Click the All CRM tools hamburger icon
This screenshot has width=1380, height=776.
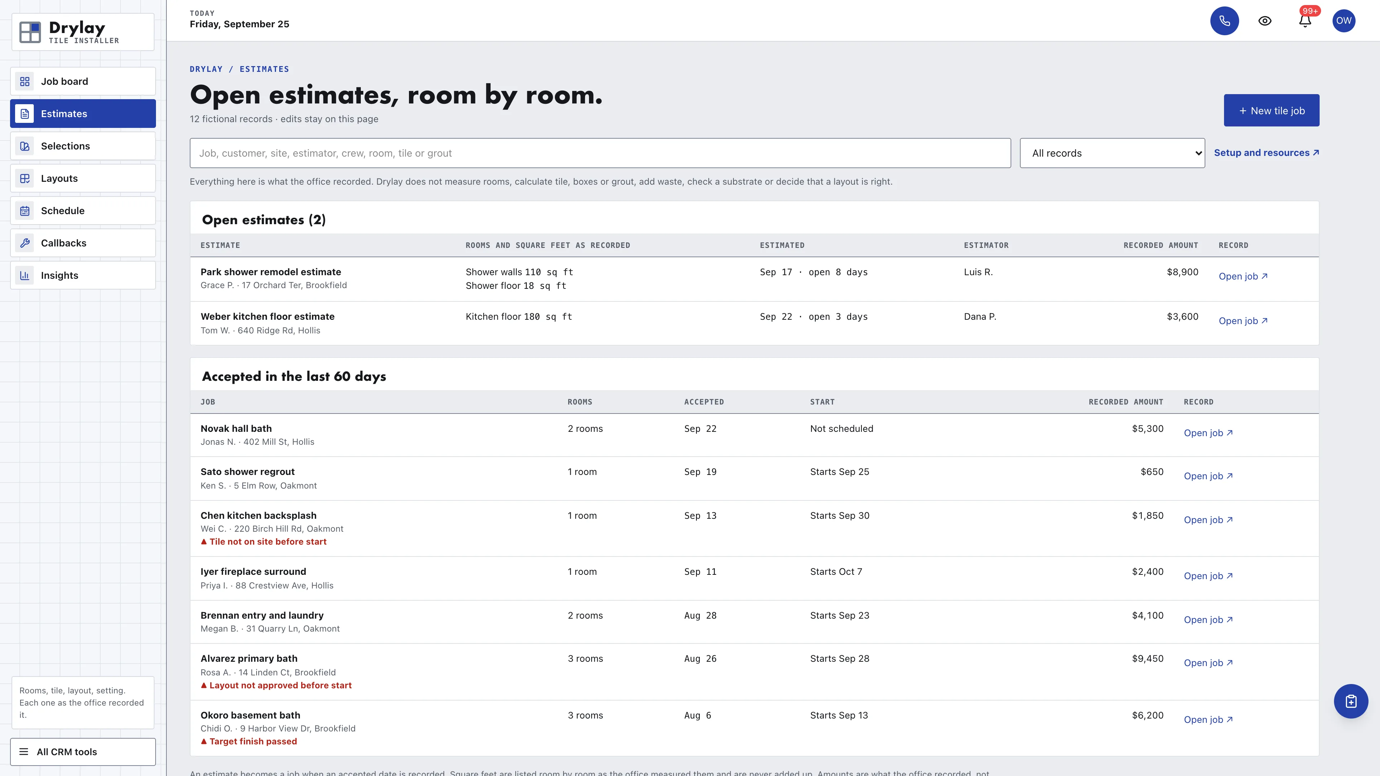24,752
